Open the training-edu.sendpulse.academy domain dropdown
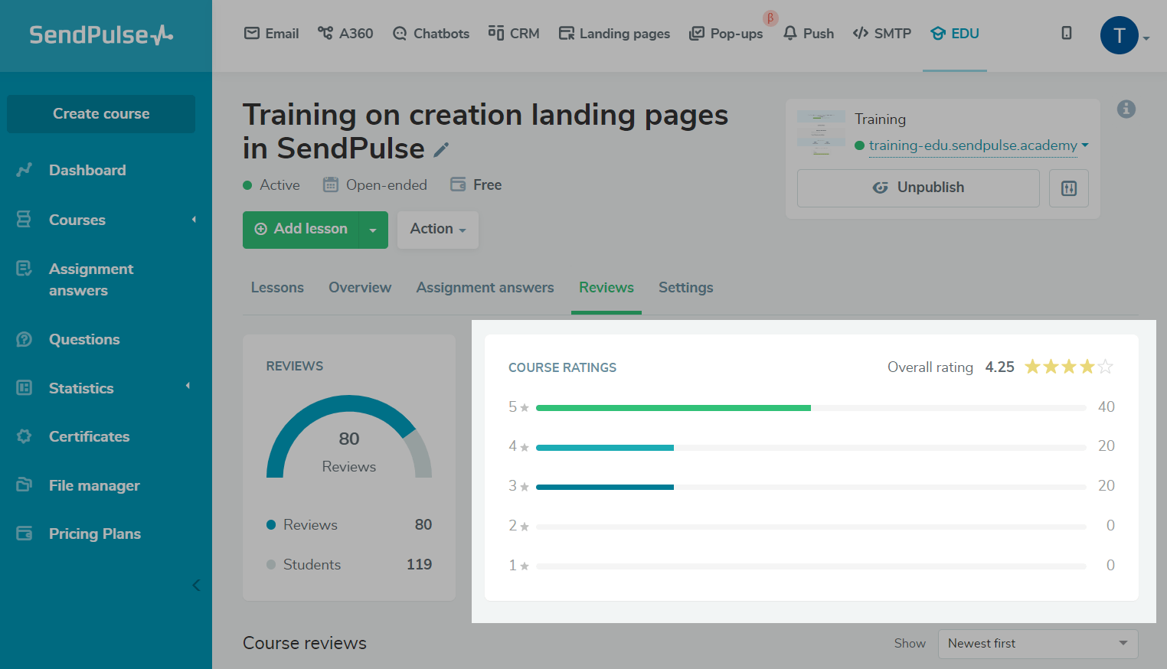Image resolution: width=1167 pixels, height=669 pixels. [979, 145]
